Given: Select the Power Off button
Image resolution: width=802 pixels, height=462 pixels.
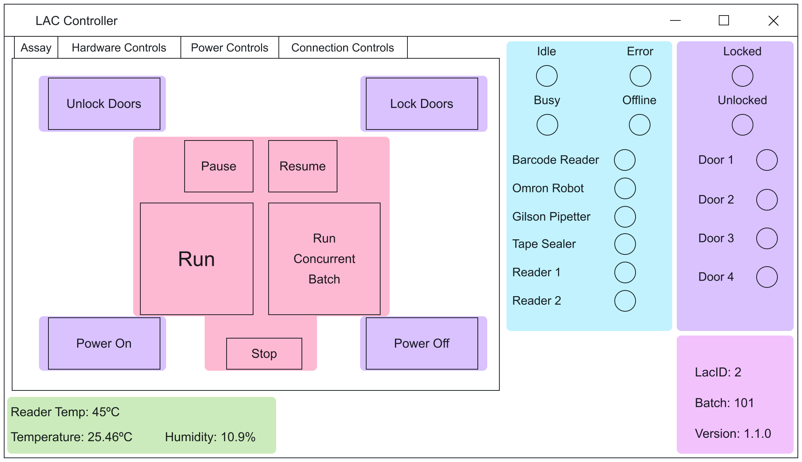Looking at the screenshot, I should point(422,343).
